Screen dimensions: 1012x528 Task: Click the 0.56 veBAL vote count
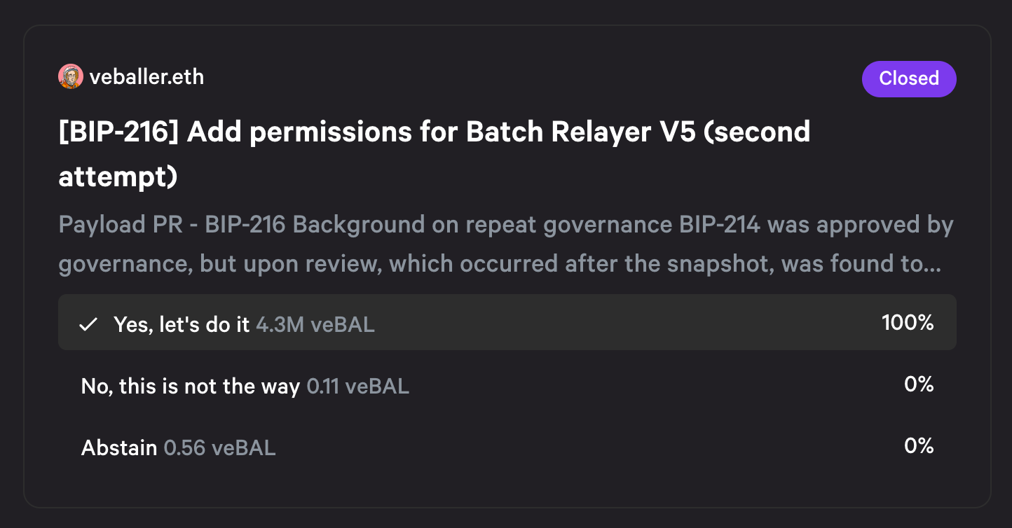coord(219,447)
